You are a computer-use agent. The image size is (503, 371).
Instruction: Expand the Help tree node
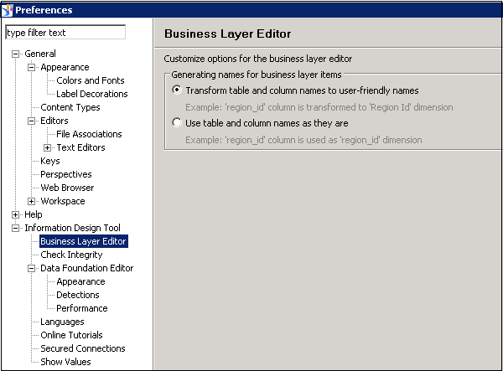pyautogui.click(x=15, y=214)
